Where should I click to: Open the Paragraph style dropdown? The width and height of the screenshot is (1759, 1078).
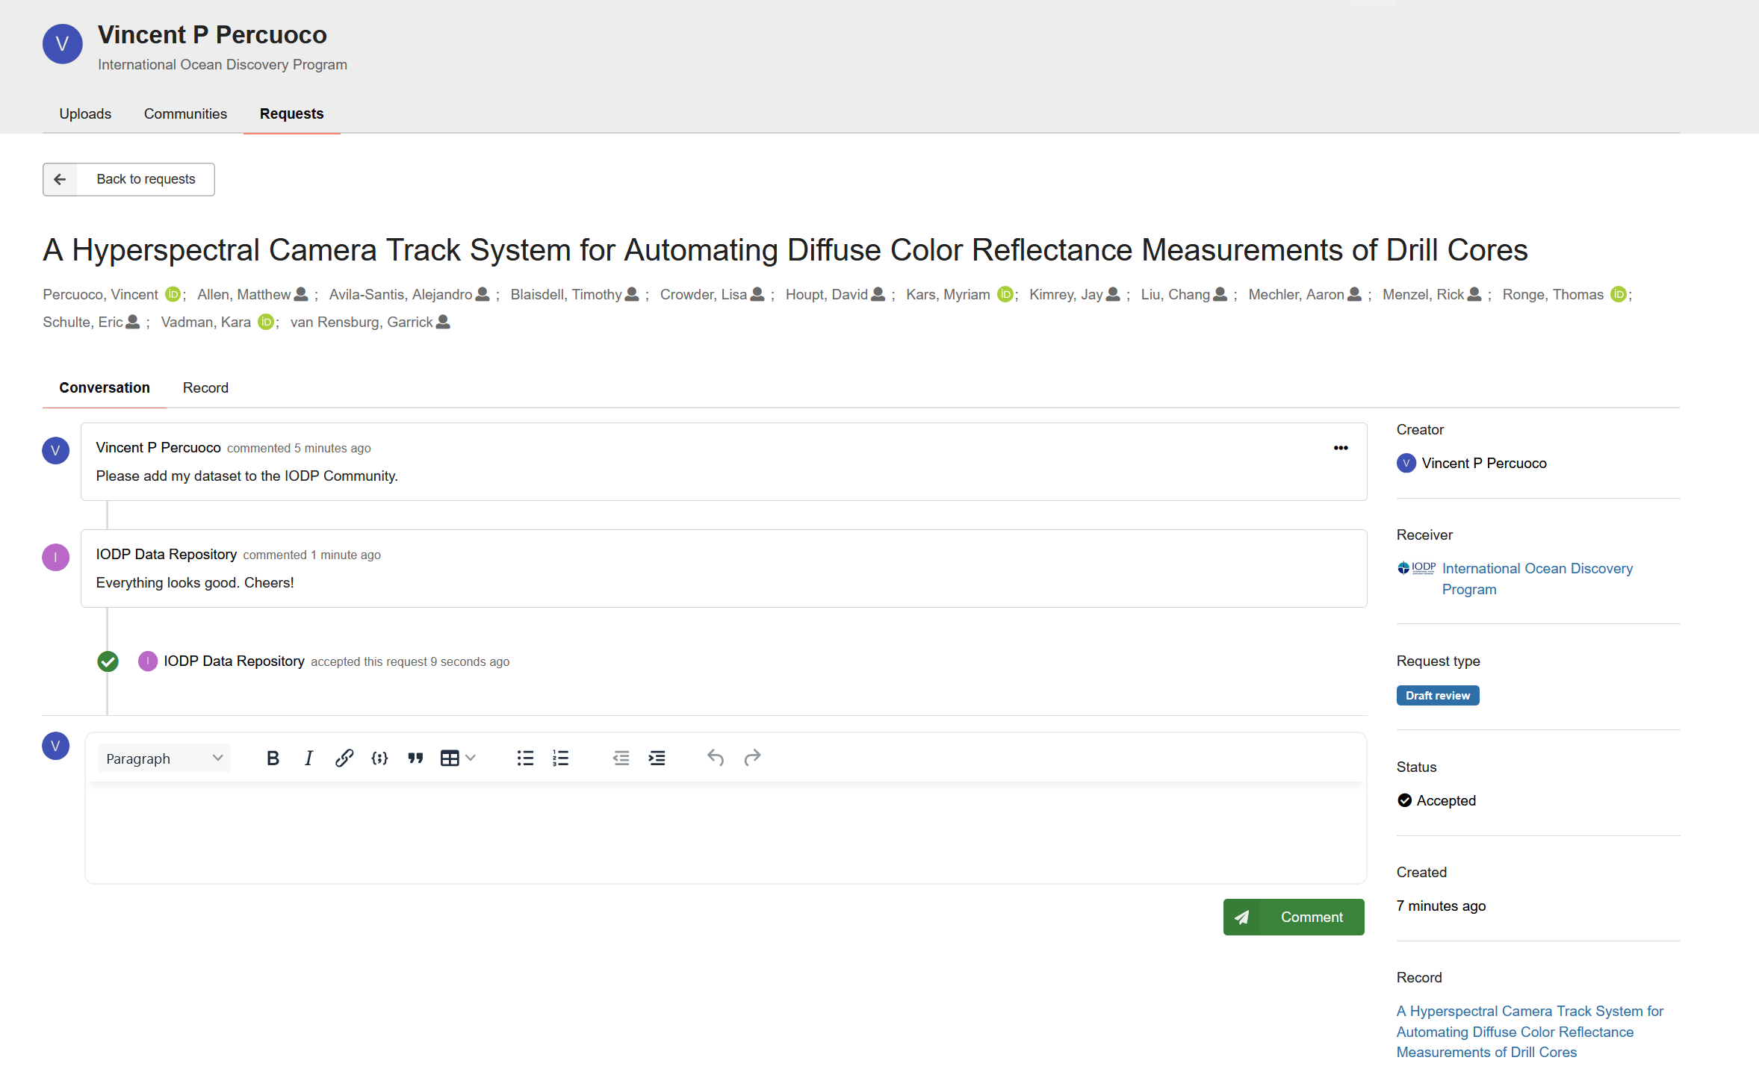pyautogui.click(x=164, y=758)
